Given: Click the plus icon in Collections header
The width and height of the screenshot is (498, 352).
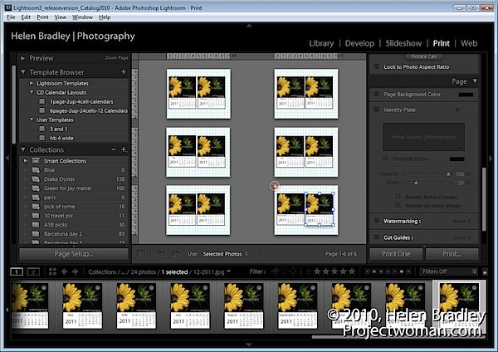Looking at the screenshot, I should 124,149.
